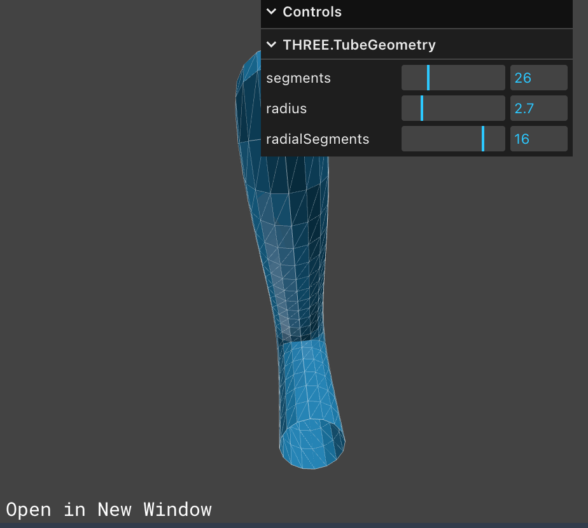588x528 pixels.
Task: Click the THREE.TubeGeometry panel title
Action: pos(358,45)
